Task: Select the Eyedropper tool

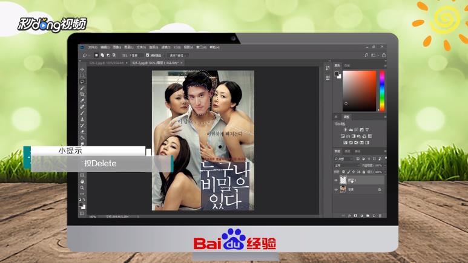Action: 82,100
